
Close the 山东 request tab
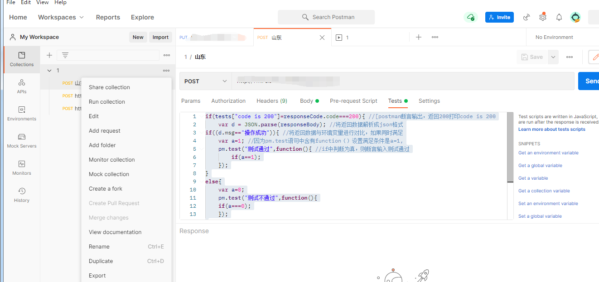322,38
